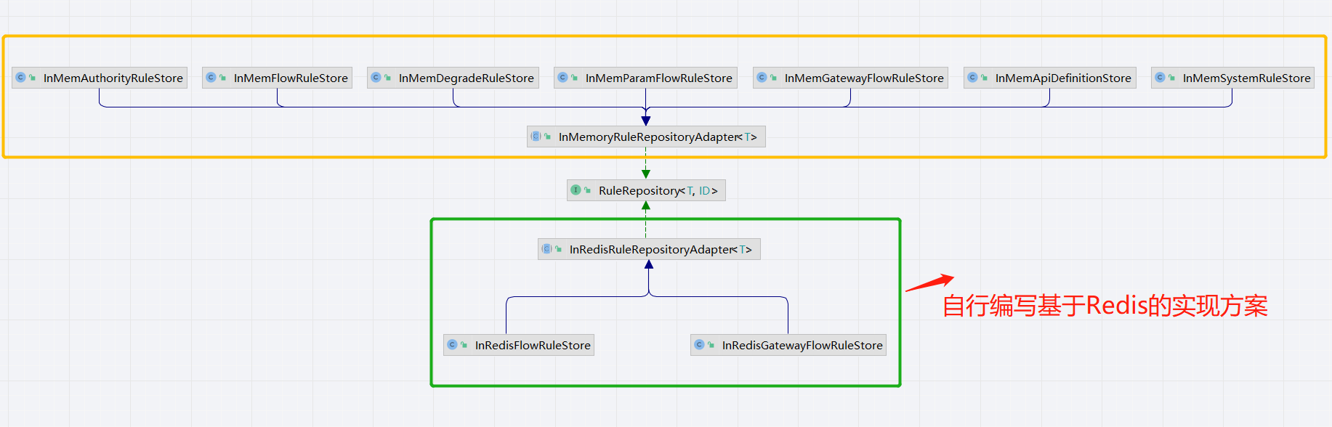Image resolution: width=1332 pixels, height=427 pixels.
Task: Click public visibility icon on InMemAuthorityRuleStore
Action: 32,78
